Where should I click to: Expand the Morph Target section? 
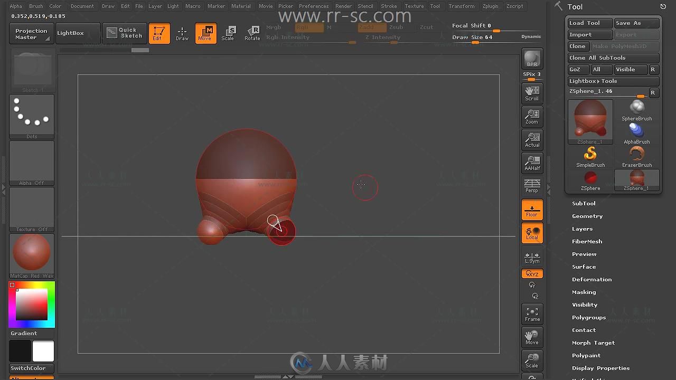coord(593,343)
